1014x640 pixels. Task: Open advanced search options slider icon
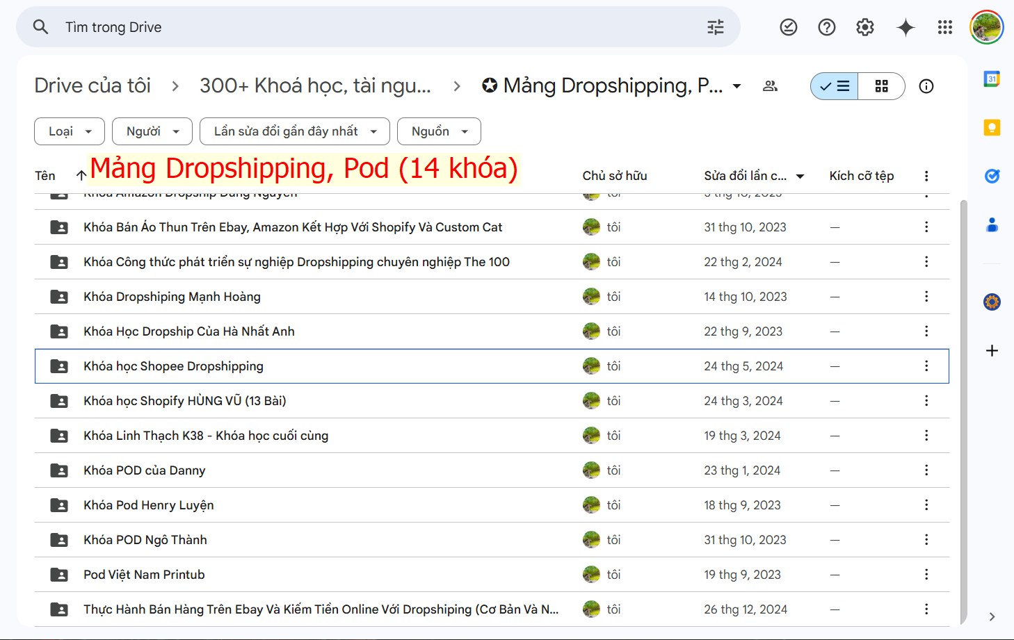(x=716, y=27)
